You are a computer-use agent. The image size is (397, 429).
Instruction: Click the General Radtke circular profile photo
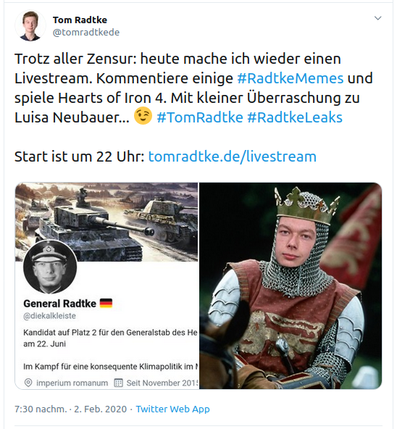(50, 267)
